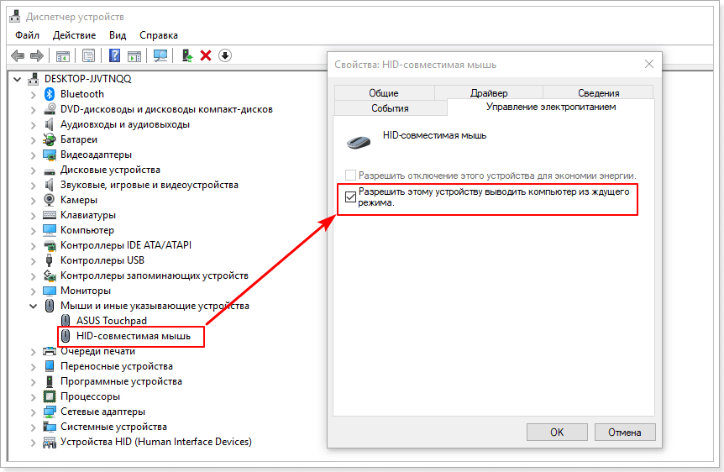Expand the network adapters category
Viewport: 724px width, 472px height.
pyautogui.click(x=34, y=412)
